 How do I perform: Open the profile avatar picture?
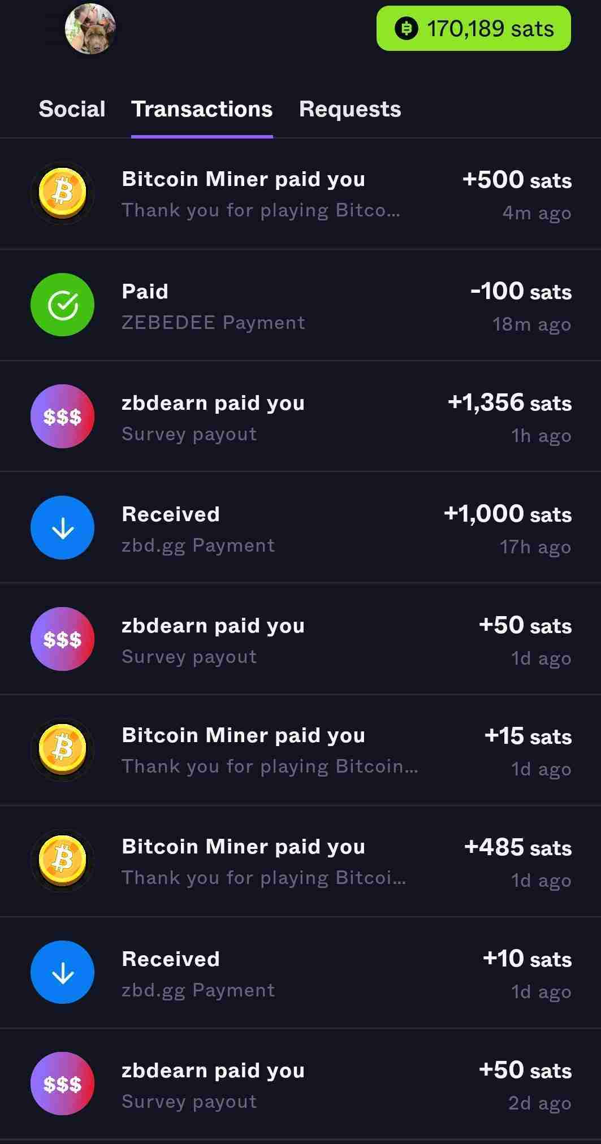click(x=90, y=28)
